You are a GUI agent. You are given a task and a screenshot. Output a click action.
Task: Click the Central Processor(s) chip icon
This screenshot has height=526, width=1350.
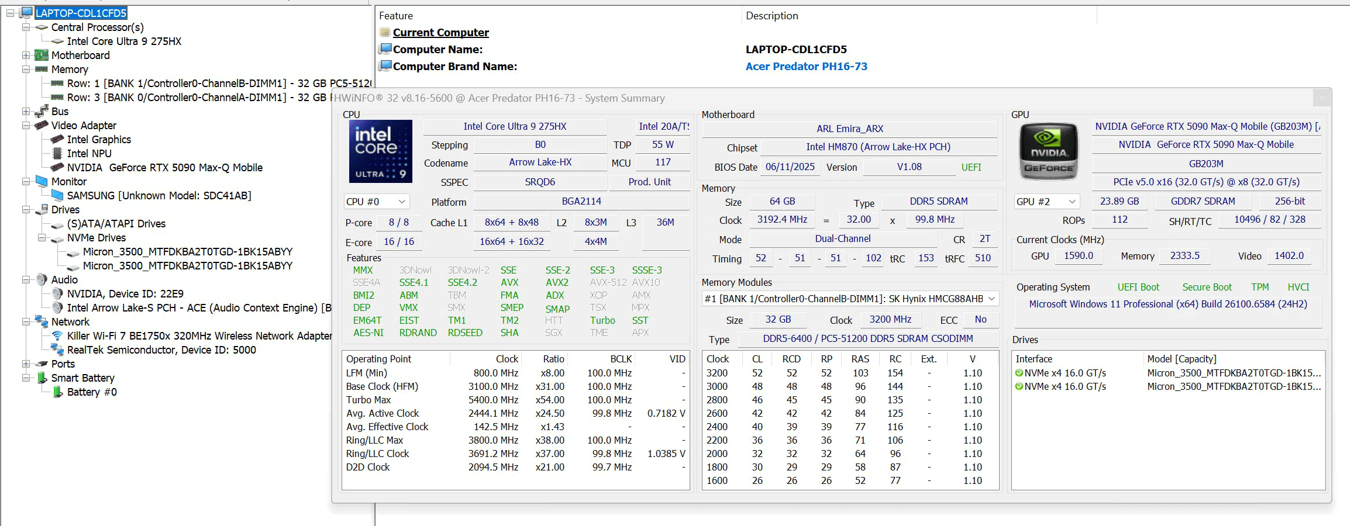pos(42,27)
